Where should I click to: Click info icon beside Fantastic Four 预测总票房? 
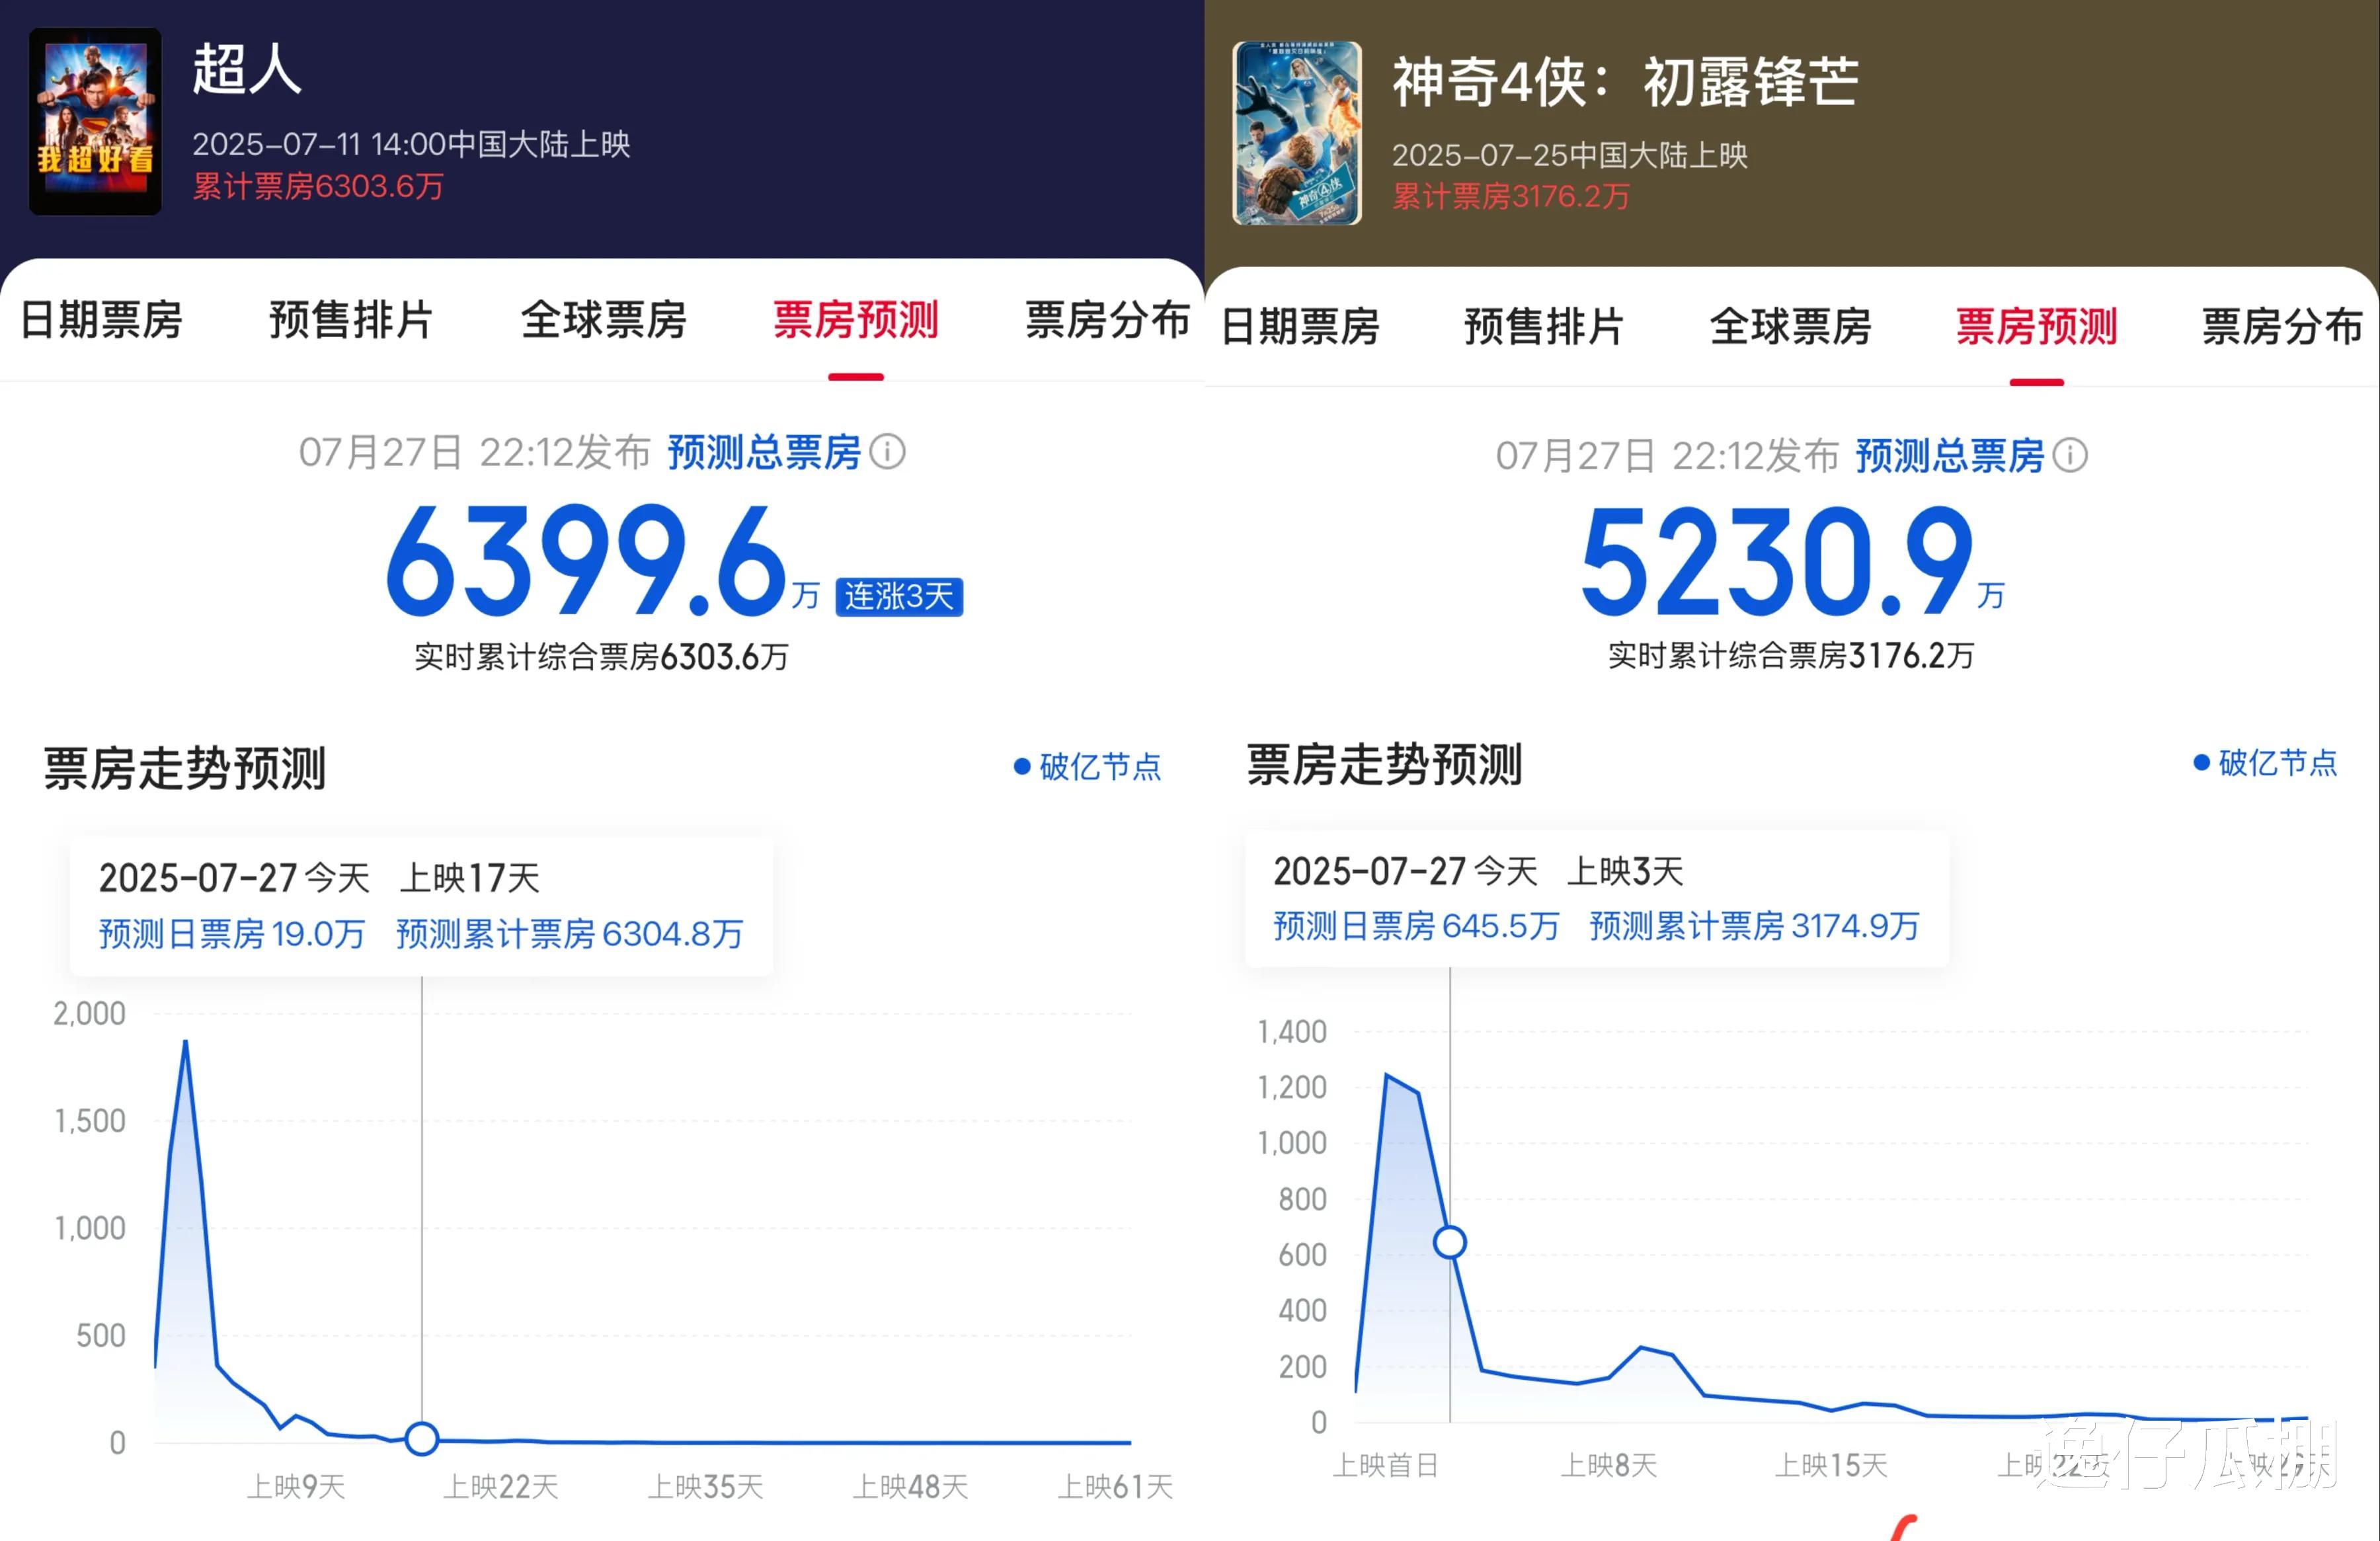point(2070,456)
